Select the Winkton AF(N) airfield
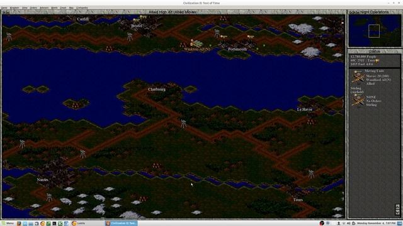 (197, 49)
